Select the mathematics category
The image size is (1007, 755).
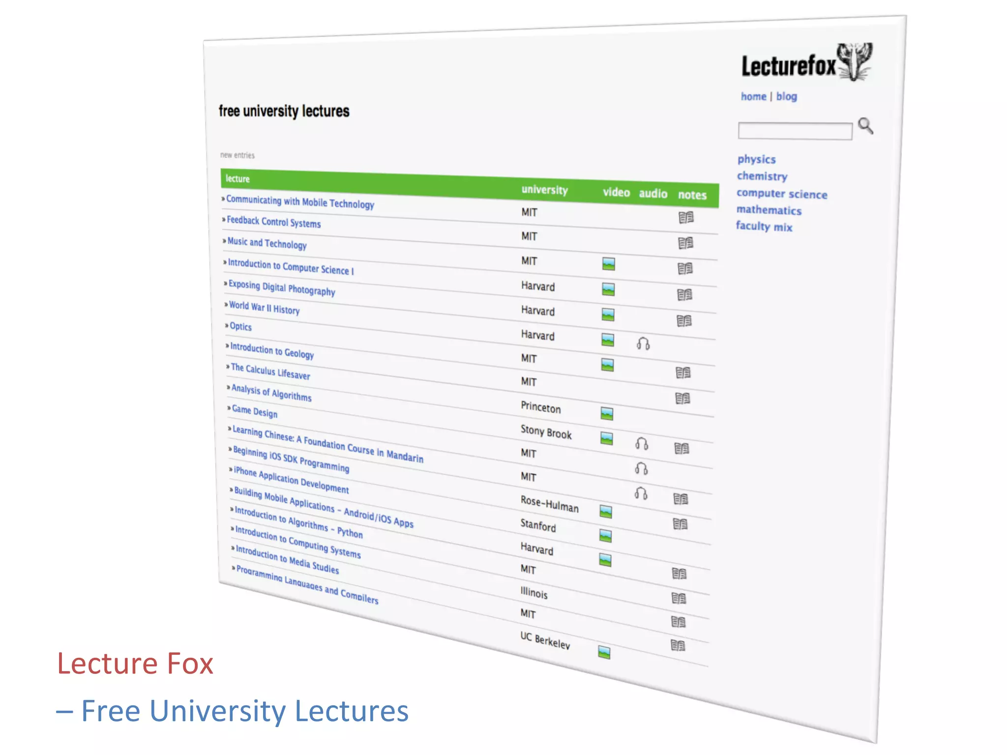(769, 210)
